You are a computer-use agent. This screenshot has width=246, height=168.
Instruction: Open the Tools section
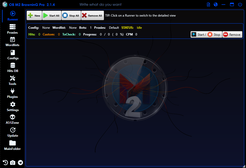(12, 81)
